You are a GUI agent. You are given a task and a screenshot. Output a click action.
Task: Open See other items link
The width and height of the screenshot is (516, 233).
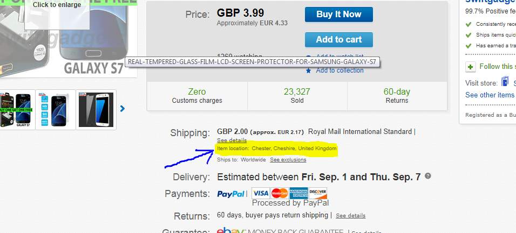pos(490,95)
